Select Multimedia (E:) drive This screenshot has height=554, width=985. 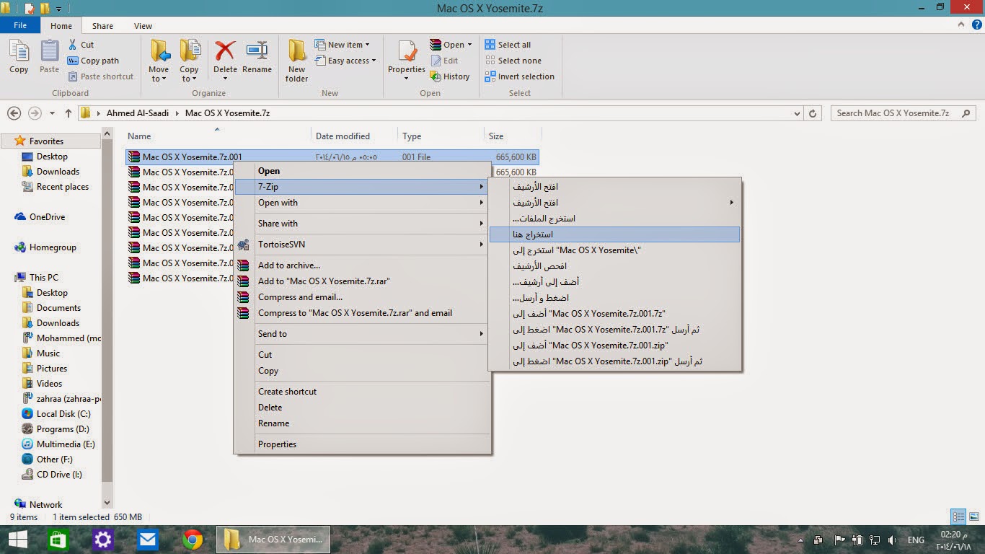click(x=66, y=444)
